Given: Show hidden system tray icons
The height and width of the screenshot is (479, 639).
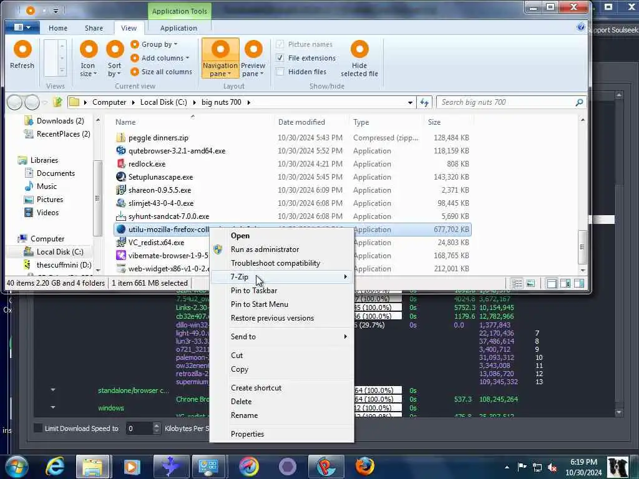Looking at the screenshot, I should (x=507, y=467).
